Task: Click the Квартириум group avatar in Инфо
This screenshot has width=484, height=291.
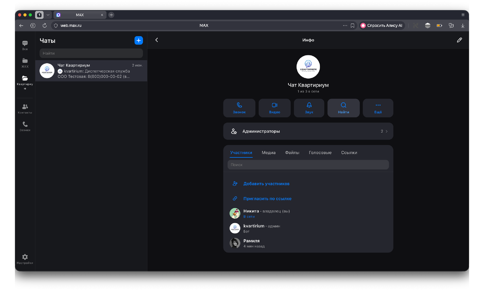Action: pyautogui.click(x=308, y=67)
